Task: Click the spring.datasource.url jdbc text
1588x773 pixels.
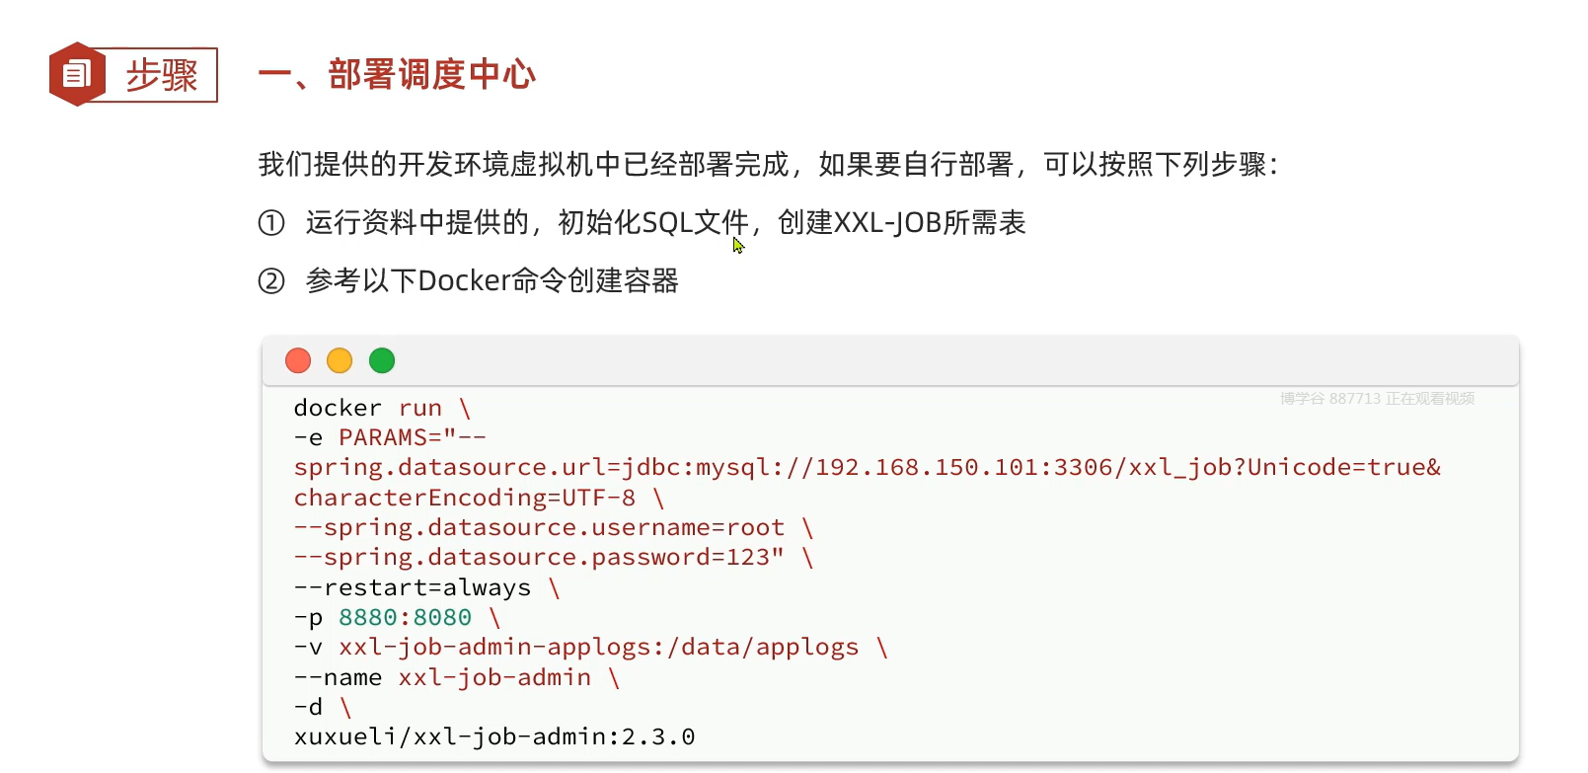Action: [868, 467]
